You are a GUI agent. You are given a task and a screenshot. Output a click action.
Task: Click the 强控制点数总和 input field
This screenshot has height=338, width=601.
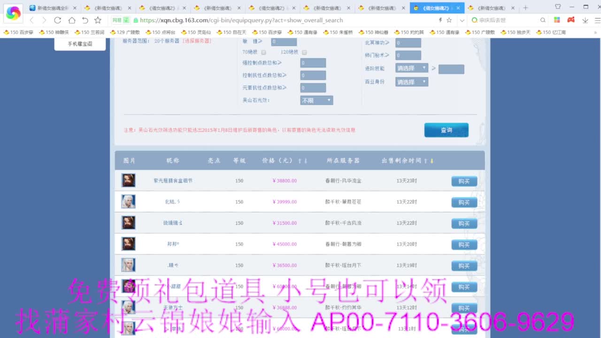(x=313, y=62)
